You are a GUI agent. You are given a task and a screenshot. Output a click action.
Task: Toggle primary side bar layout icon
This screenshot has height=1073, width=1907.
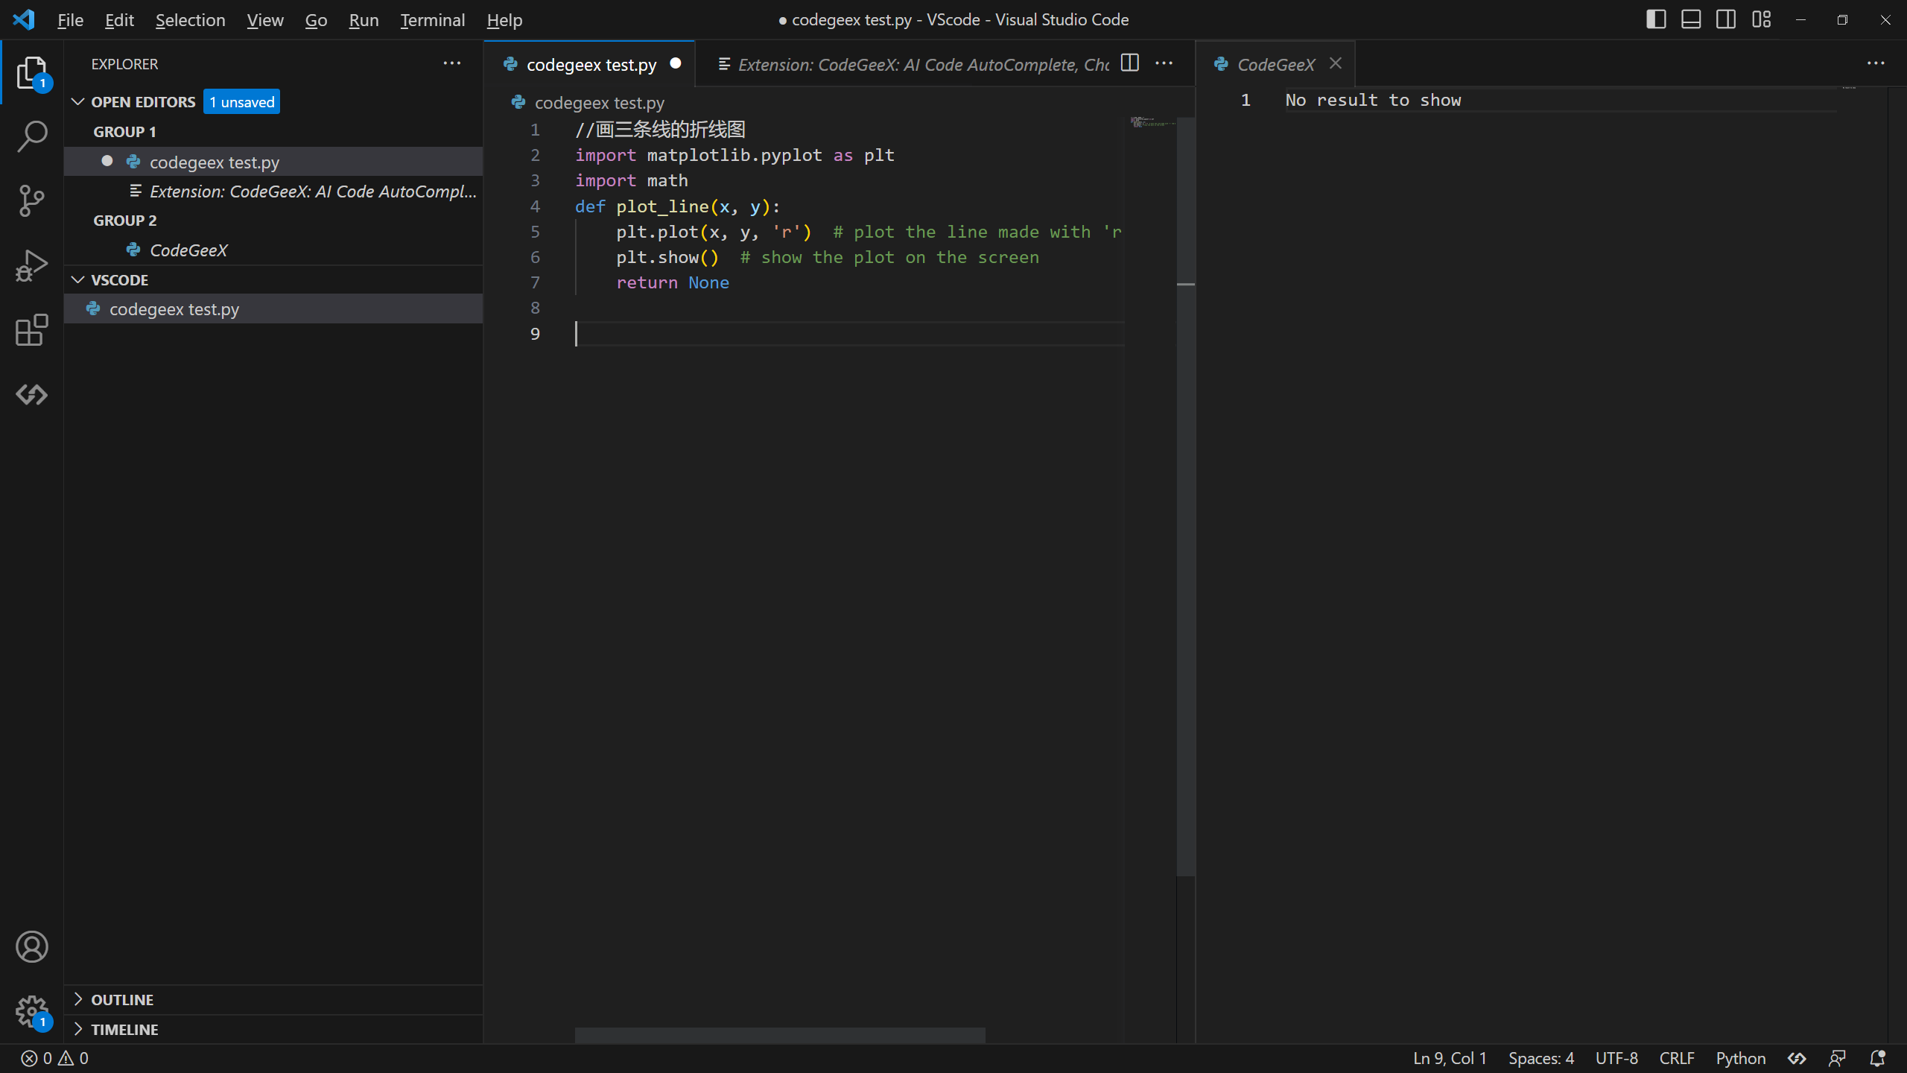1656,19
